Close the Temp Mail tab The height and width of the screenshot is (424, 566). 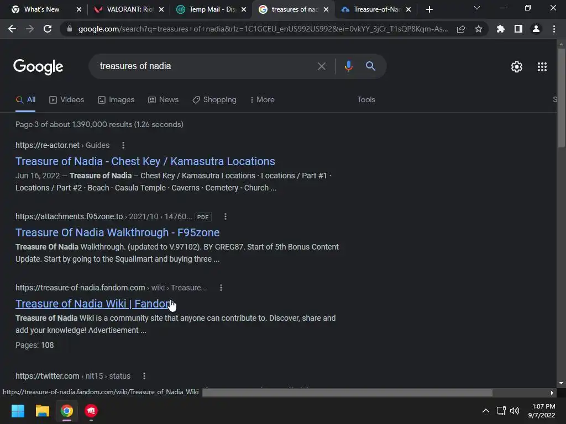(x=244, y=9)
